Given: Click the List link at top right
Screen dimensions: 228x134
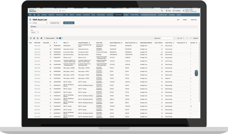Looking at the screenshot, I should point(178,20).
